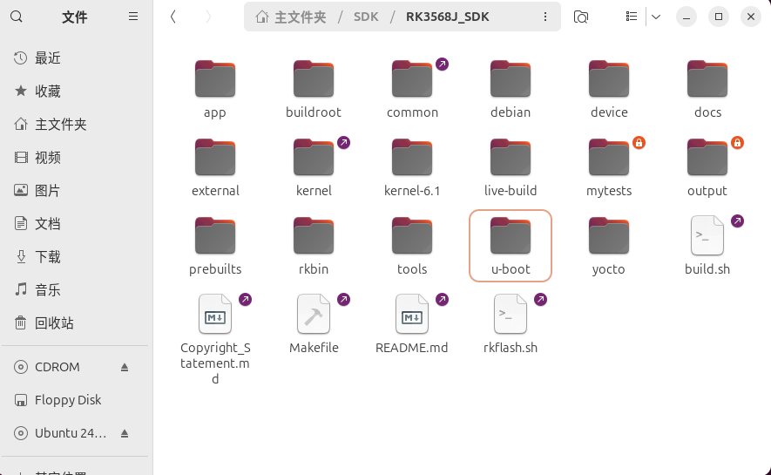The height and width of the screenshot is (475, 771).
Task: Navigate to 主文件夹 in path bar
Action: click(x=291, y=17)
